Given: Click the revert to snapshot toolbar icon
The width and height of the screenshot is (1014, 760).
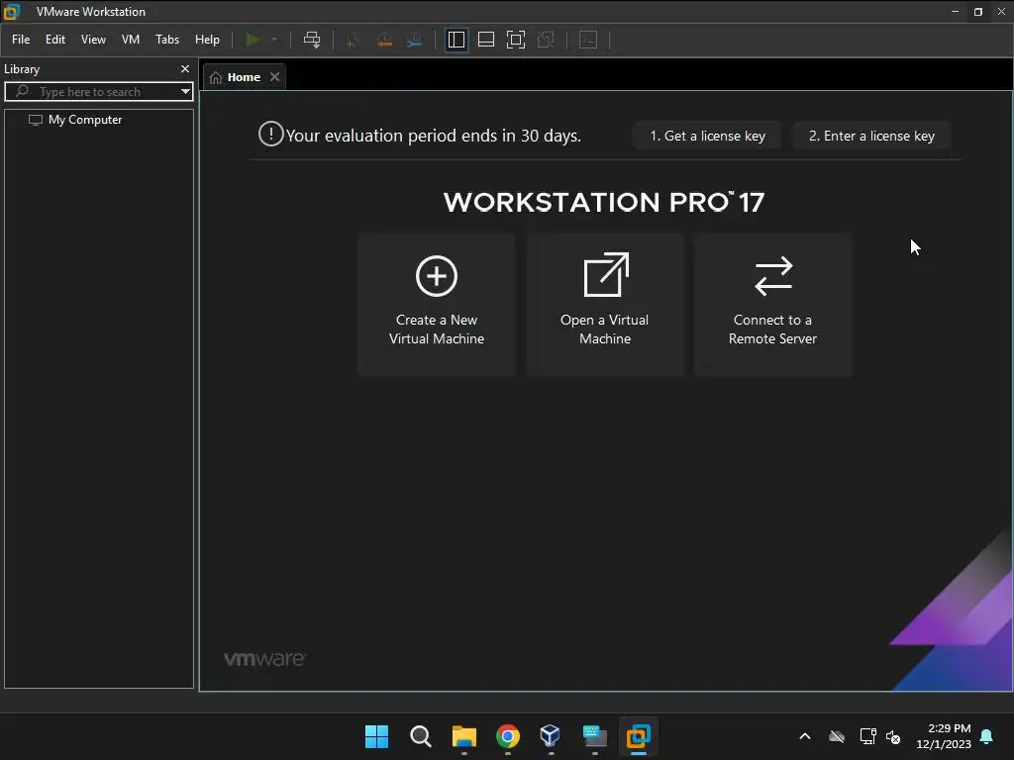Looking at the screenshot, I should coord(384,40).
